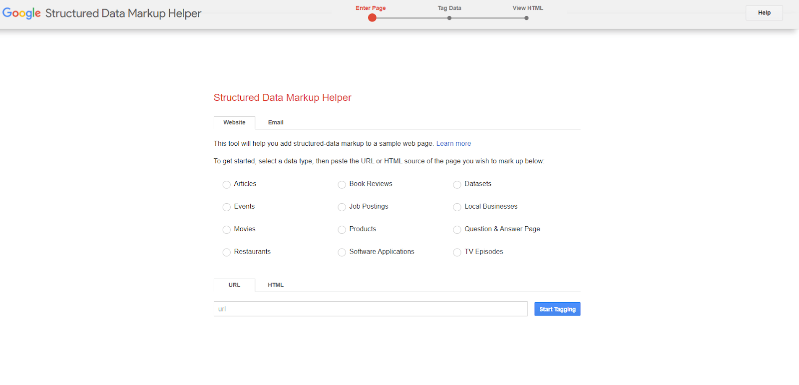The width and height of the screenshot is (799, 385).
Task: Select Software Applications data type
Action: pyautogui.click(x=342, y=253)
